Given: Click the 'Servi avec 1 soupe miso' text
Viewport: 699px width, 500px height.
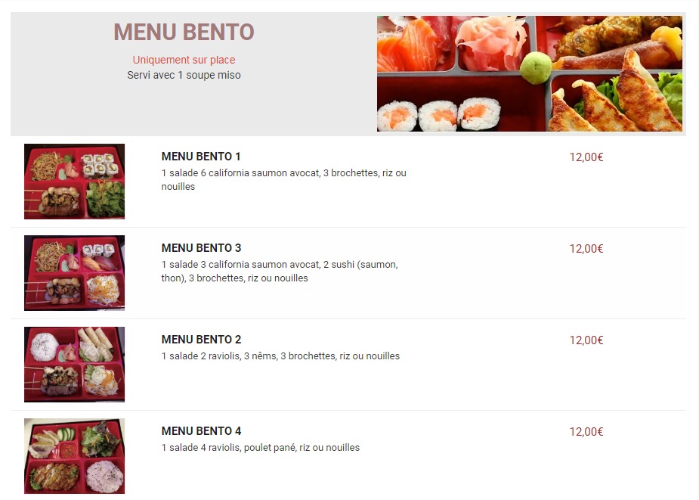Looking at the screenshot, I should (184, 75).
